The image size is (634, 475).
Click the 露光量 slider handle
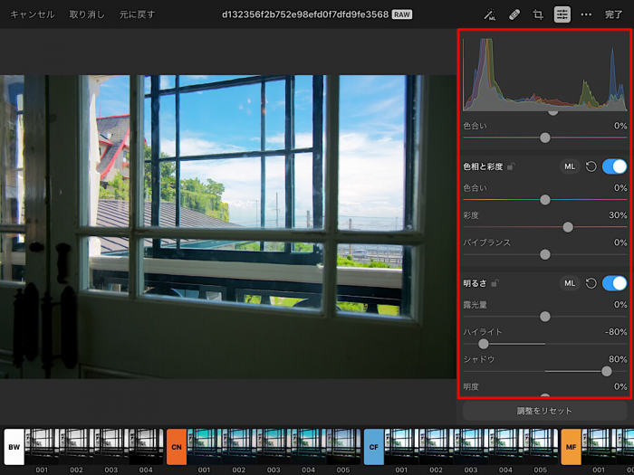click(545, 317)
